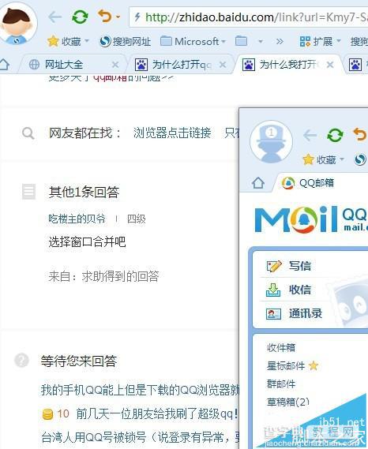This screenshot has width=368, height=449.
Task: Open the question 我的手机QQ能上但是下载的QQ浏览器
Action: pyautogui.click(x=140, y=390)
